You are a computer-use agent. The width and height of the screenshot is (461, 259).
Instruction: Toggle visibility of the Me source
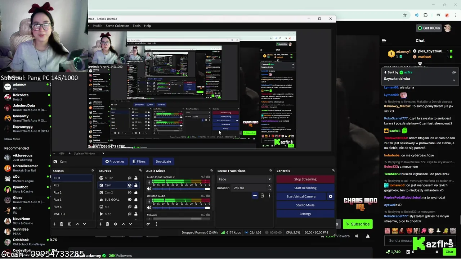130,207
